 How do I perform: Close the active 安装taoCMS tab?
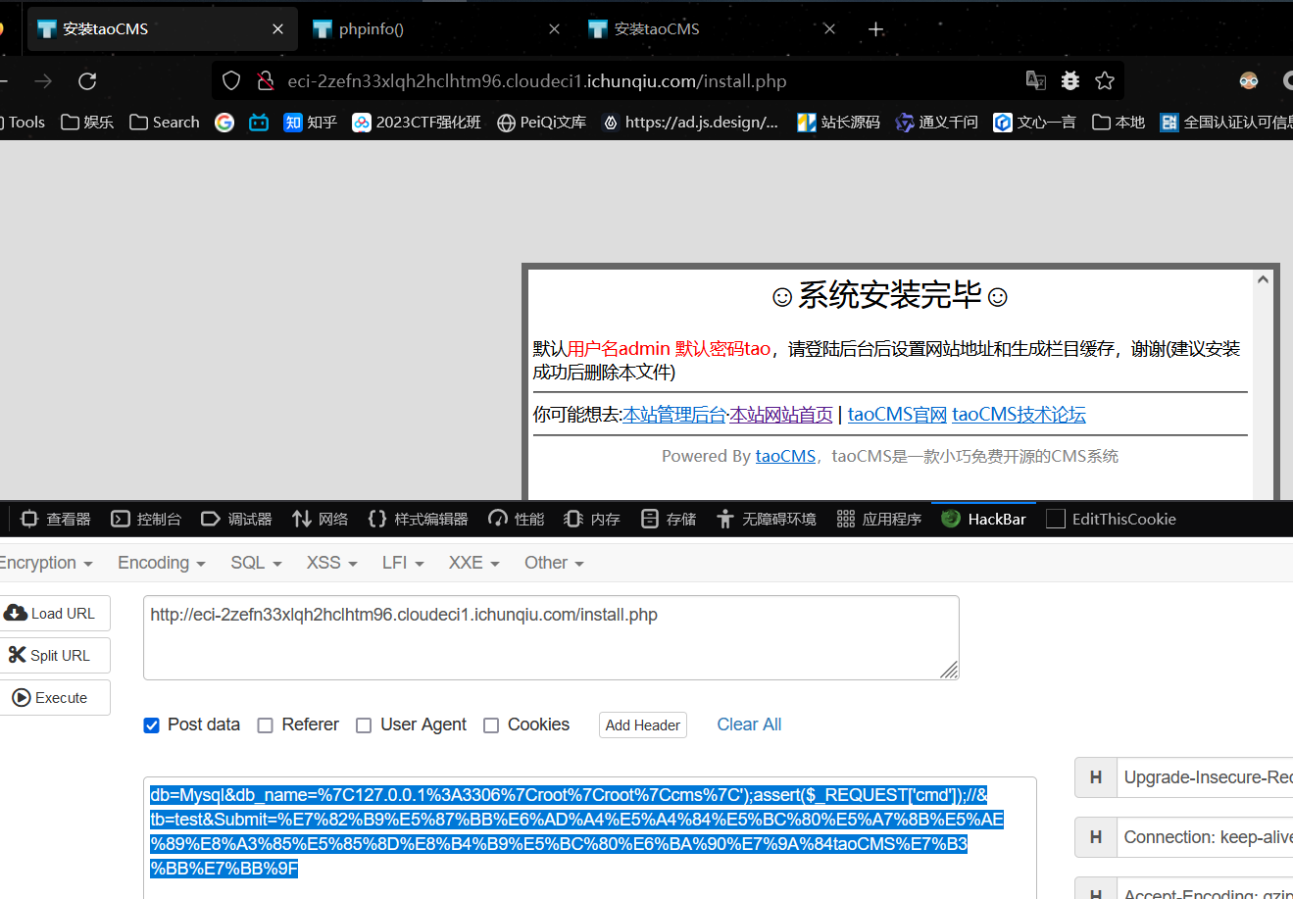[x=277, y=29]
